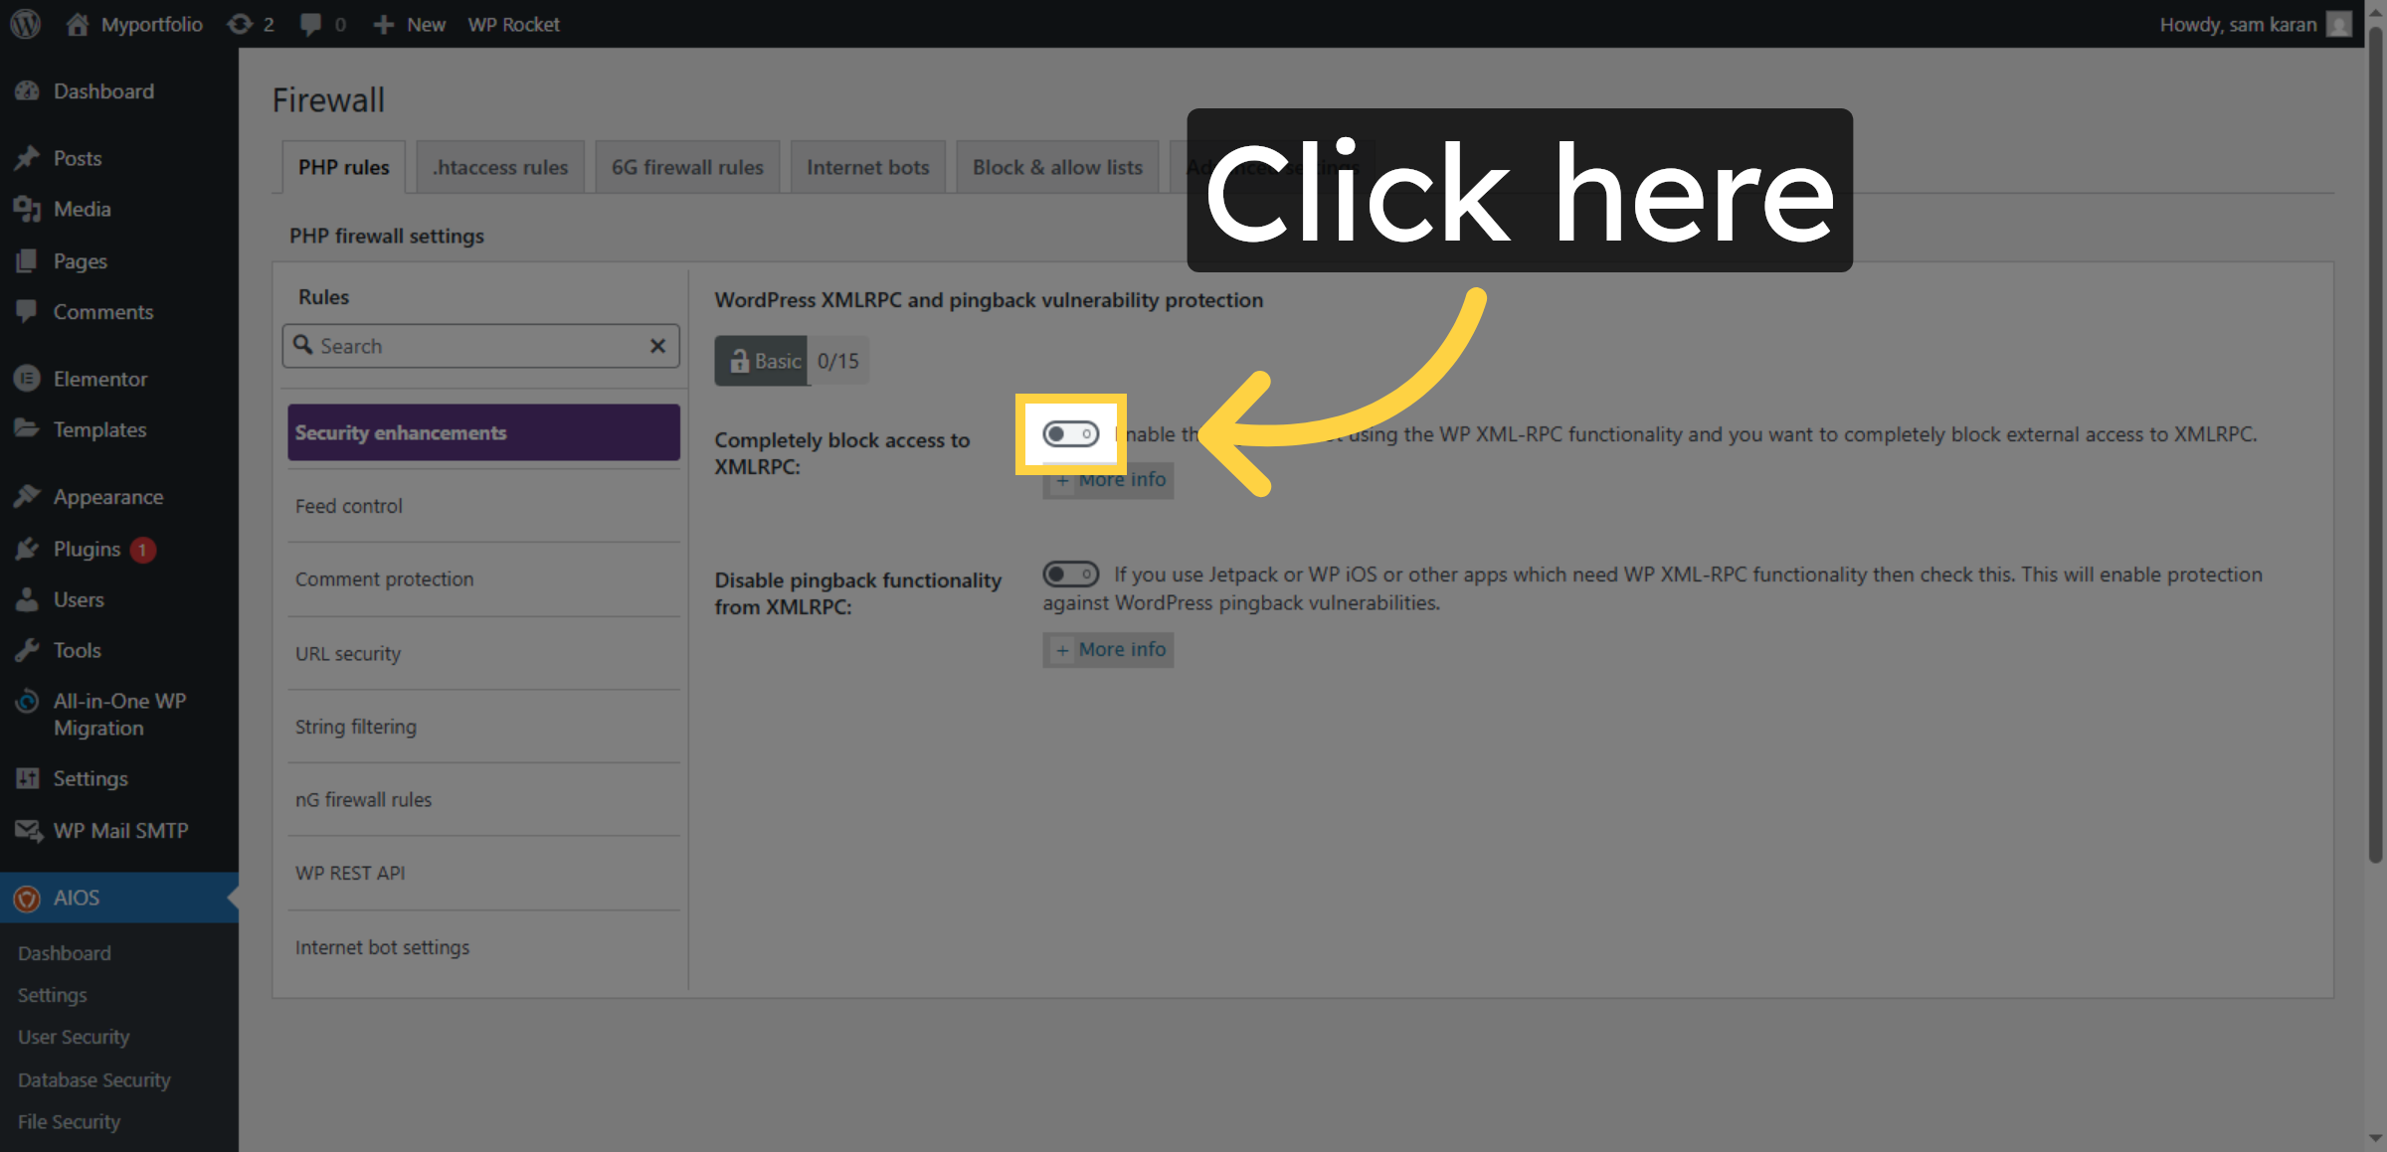Open the WordPress logo menu
This screenshot has height=1152, width=2387.
[x=24, y=24]
